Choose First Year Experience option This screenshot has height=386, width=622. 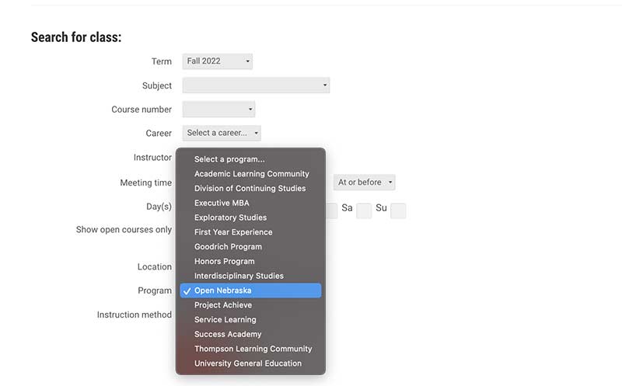(250, 232)
